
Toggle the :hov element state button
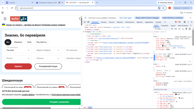click(x=176, y=29)
